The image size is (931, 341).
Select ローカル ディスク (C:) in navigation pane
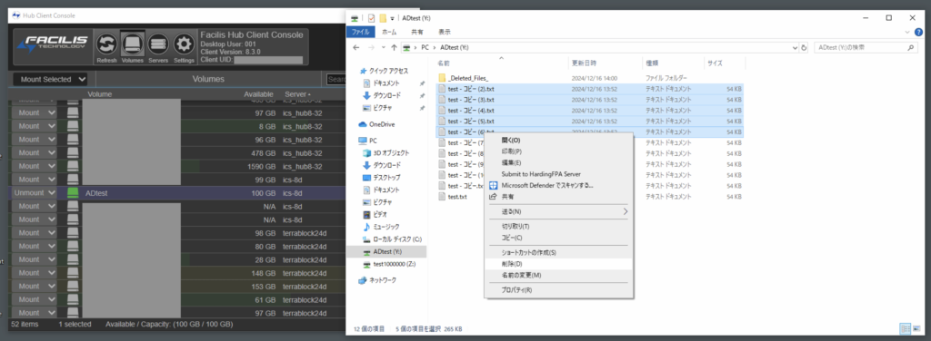(392, 239)
